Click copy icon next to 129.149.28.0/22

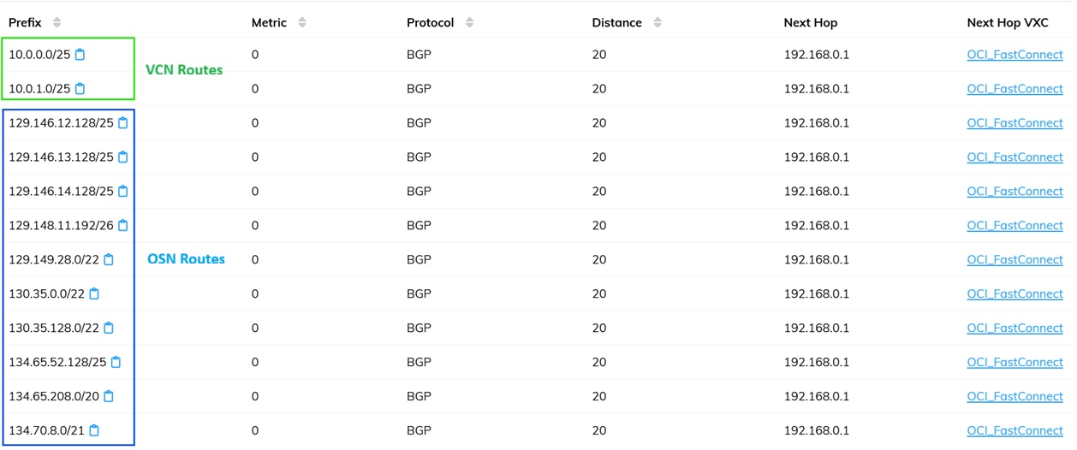coord(109,260)
